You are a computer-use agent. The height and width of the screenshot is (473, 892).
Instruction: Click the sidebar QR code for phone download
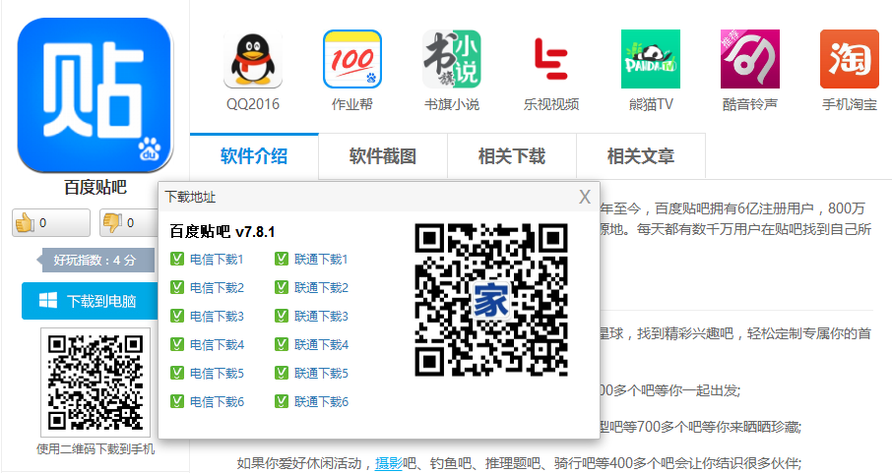[95, 382]
